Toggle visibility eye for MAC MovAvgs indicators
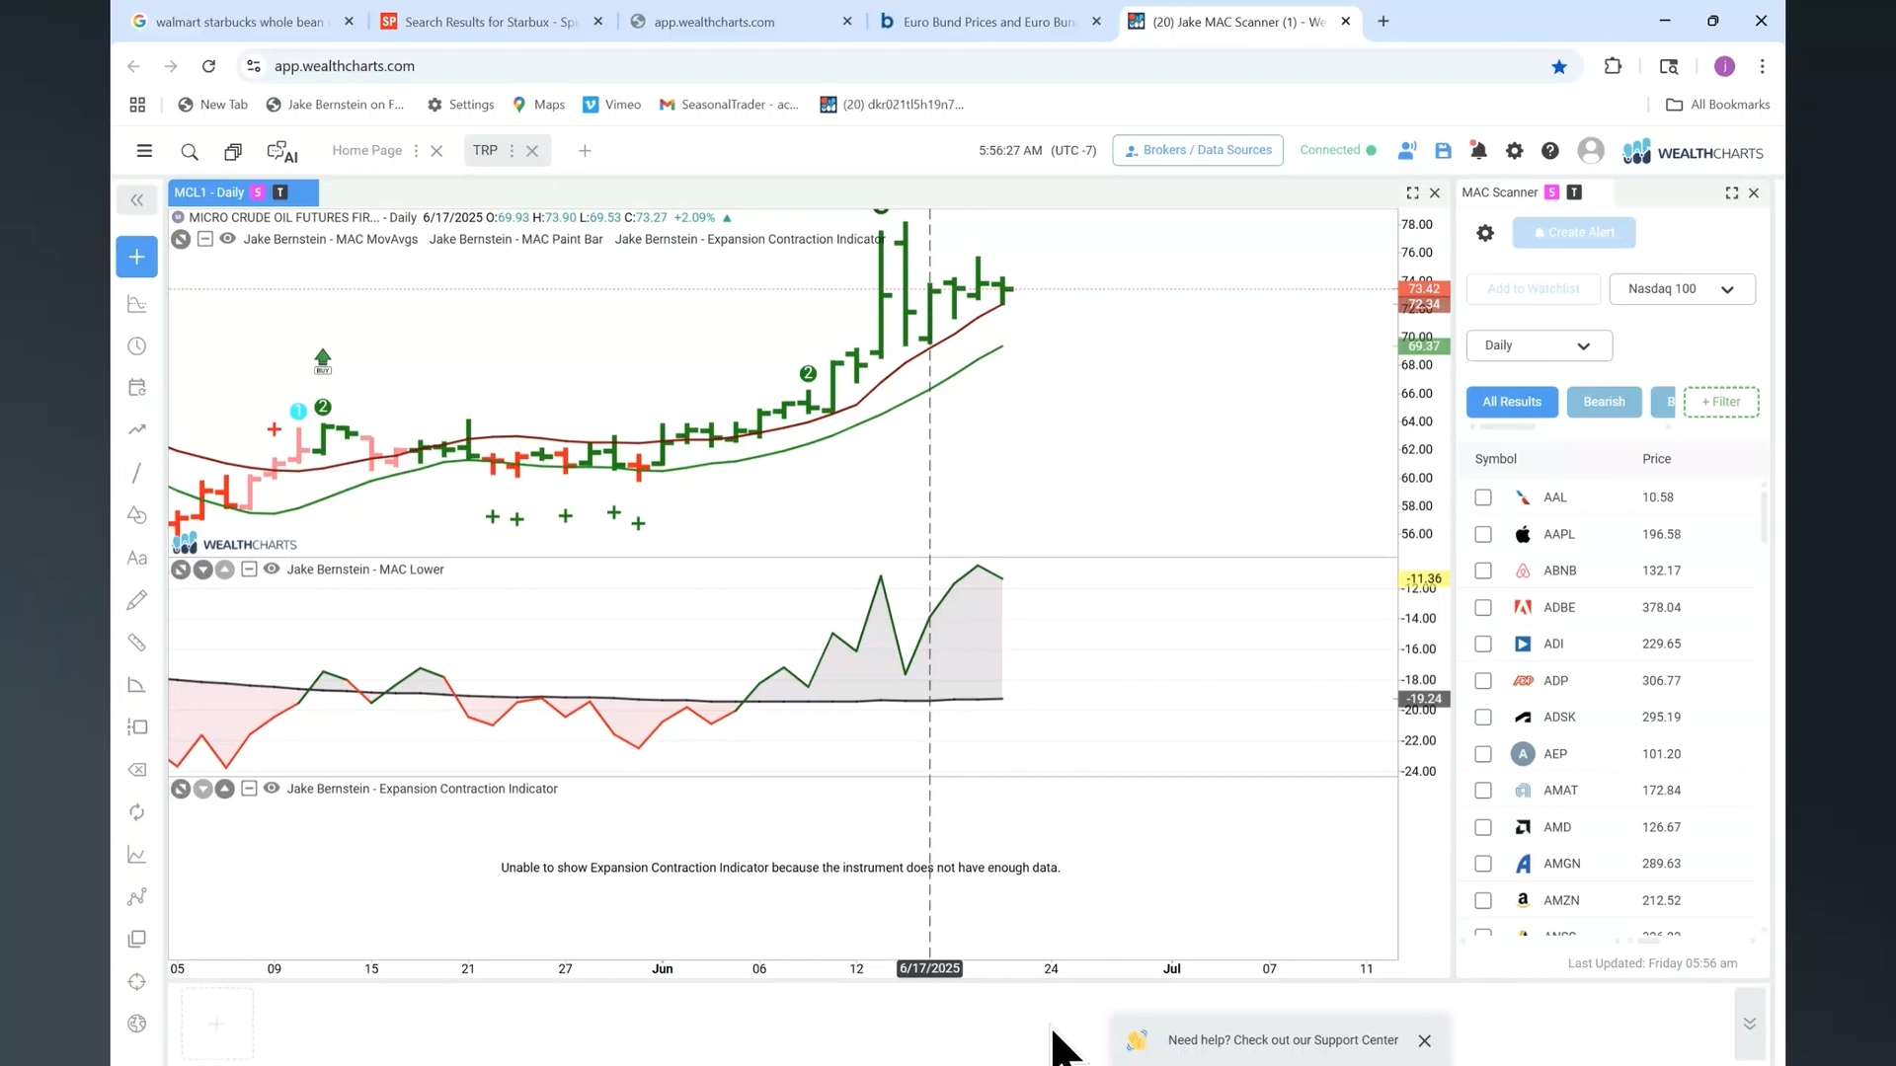Viewport: 1896px width, 1066px height. 227,239
